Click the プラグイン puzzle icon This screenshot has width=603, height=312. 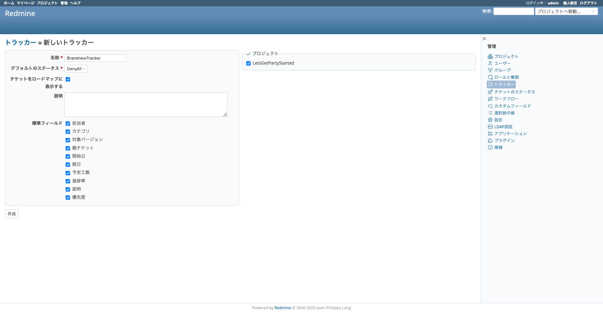[x=490, y=140]
